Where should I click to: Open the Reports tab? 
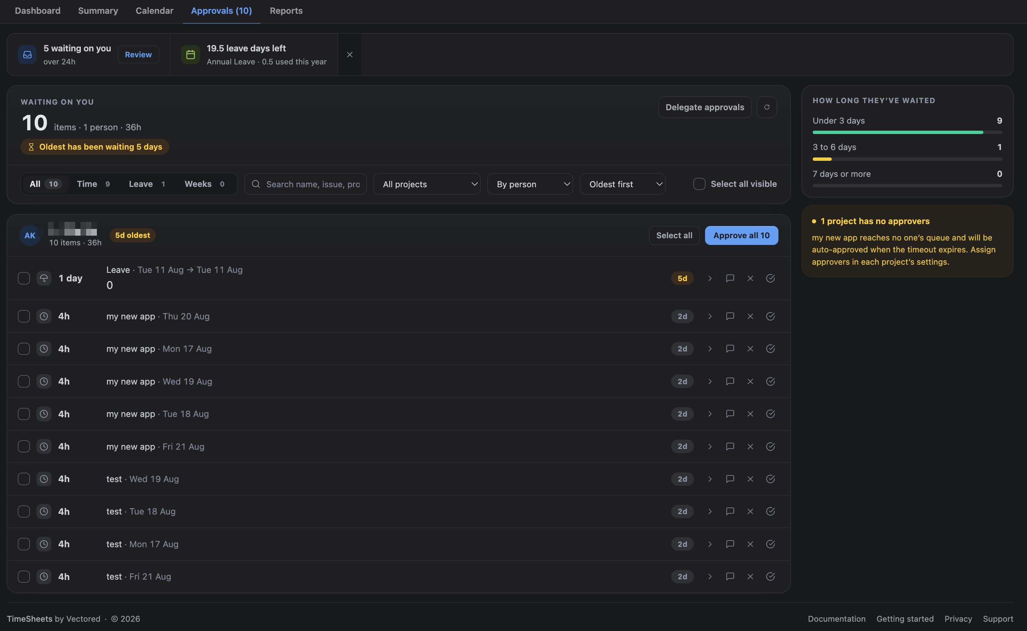coord(286,11)
